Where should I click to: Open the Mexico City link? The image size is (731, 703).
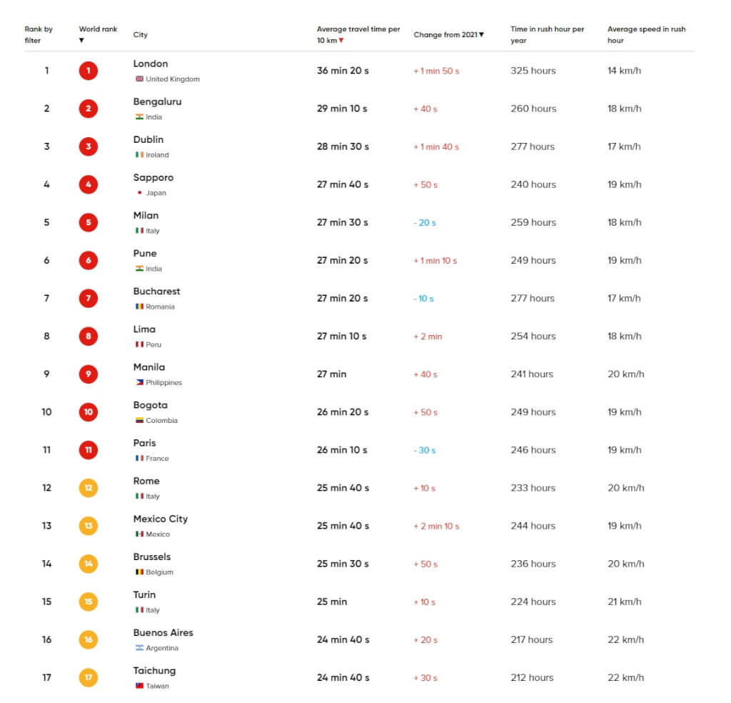tap(160, 519)
